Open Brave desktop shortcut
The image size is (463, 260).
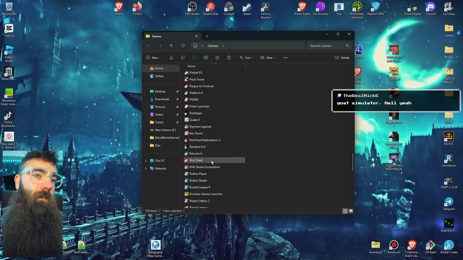(x=119, y=9)
